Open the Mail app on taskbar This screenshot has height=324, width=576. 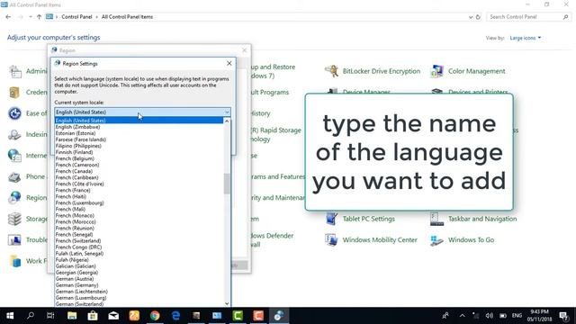pos(113,316)
